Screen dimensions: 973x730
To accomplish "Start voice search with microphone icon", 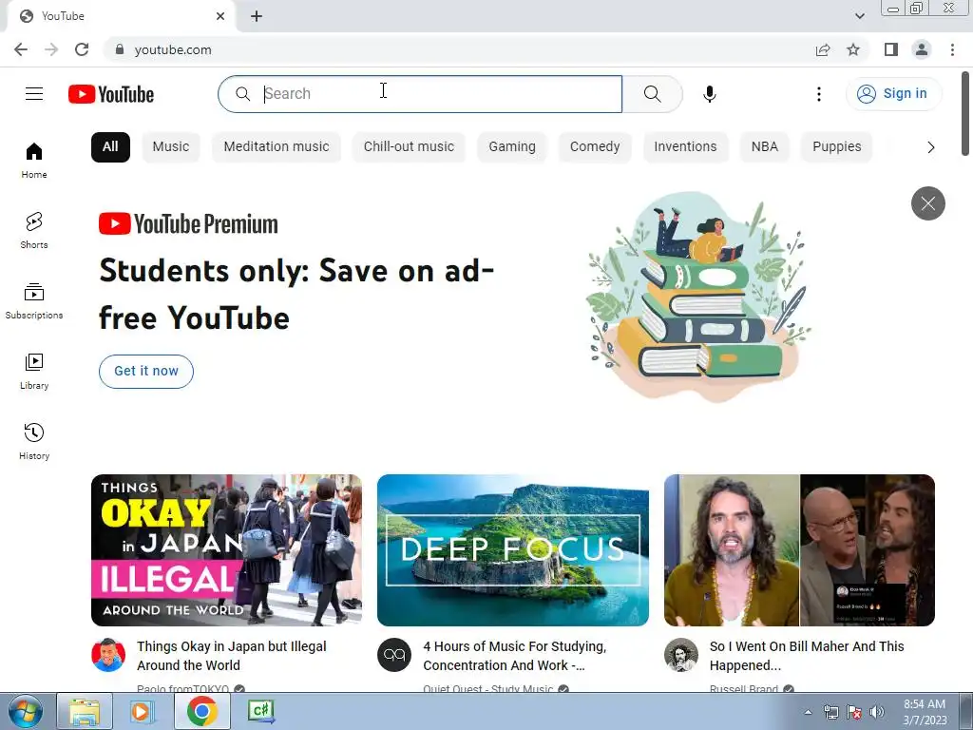I will [709, 94].
